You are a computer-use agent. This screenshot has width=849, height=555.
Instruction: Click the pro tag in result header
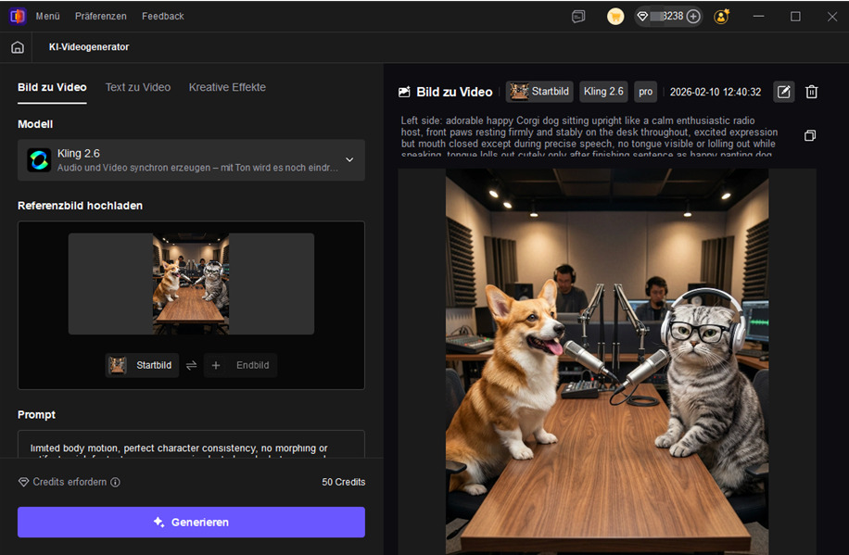pos(645,92)
